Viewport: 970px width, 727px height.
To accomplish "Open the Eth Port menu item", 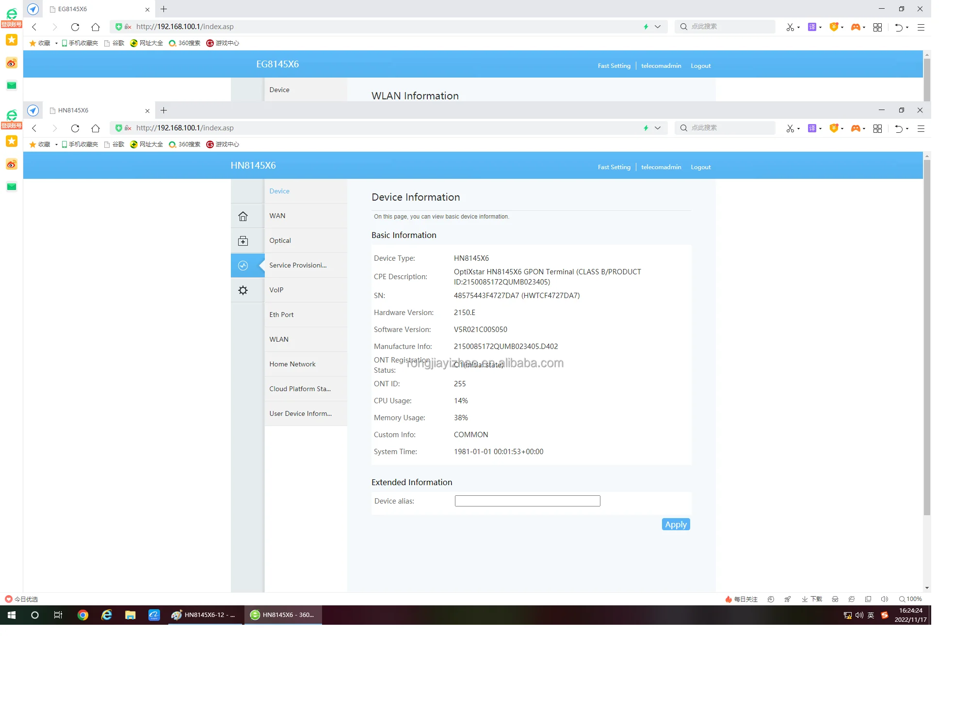I will point(281,315).
